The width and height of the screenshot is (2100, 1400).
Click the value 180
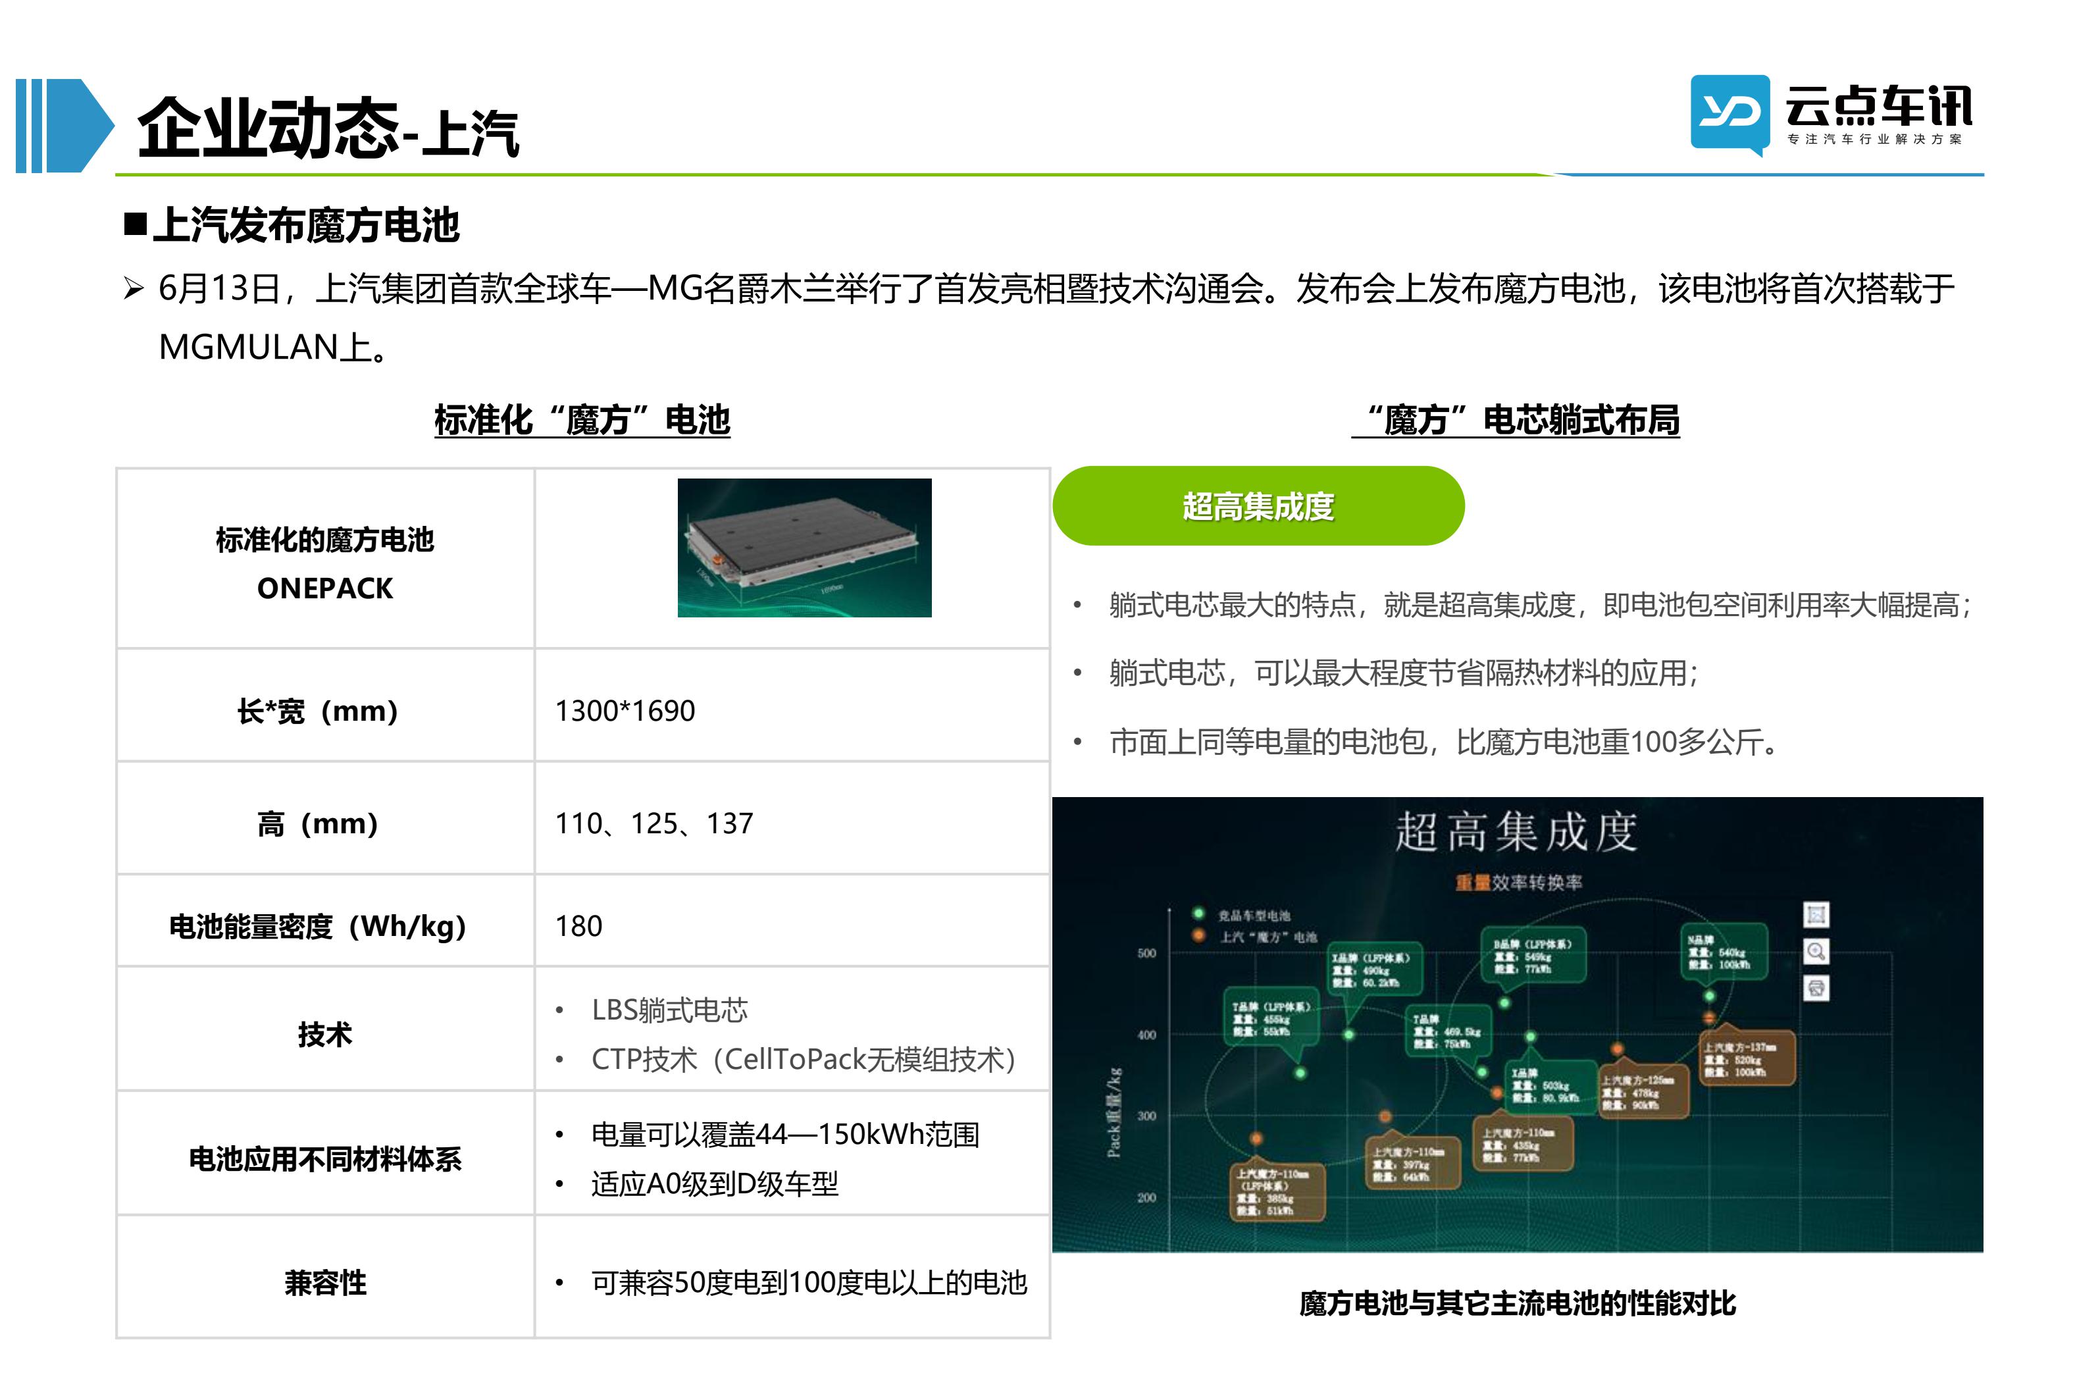pyautogui.click(x=578, y=926)
